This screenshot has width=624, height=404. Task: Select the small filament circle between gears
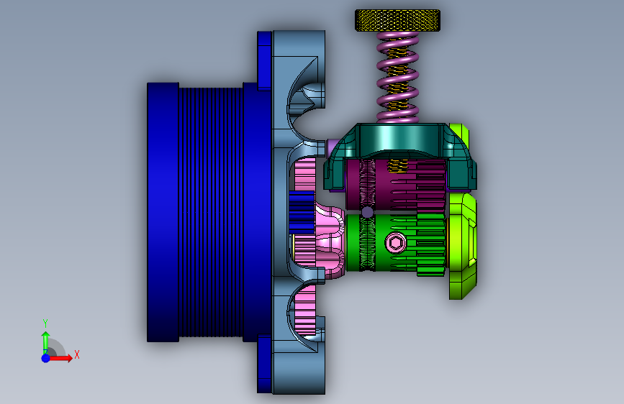click(367, 212)
